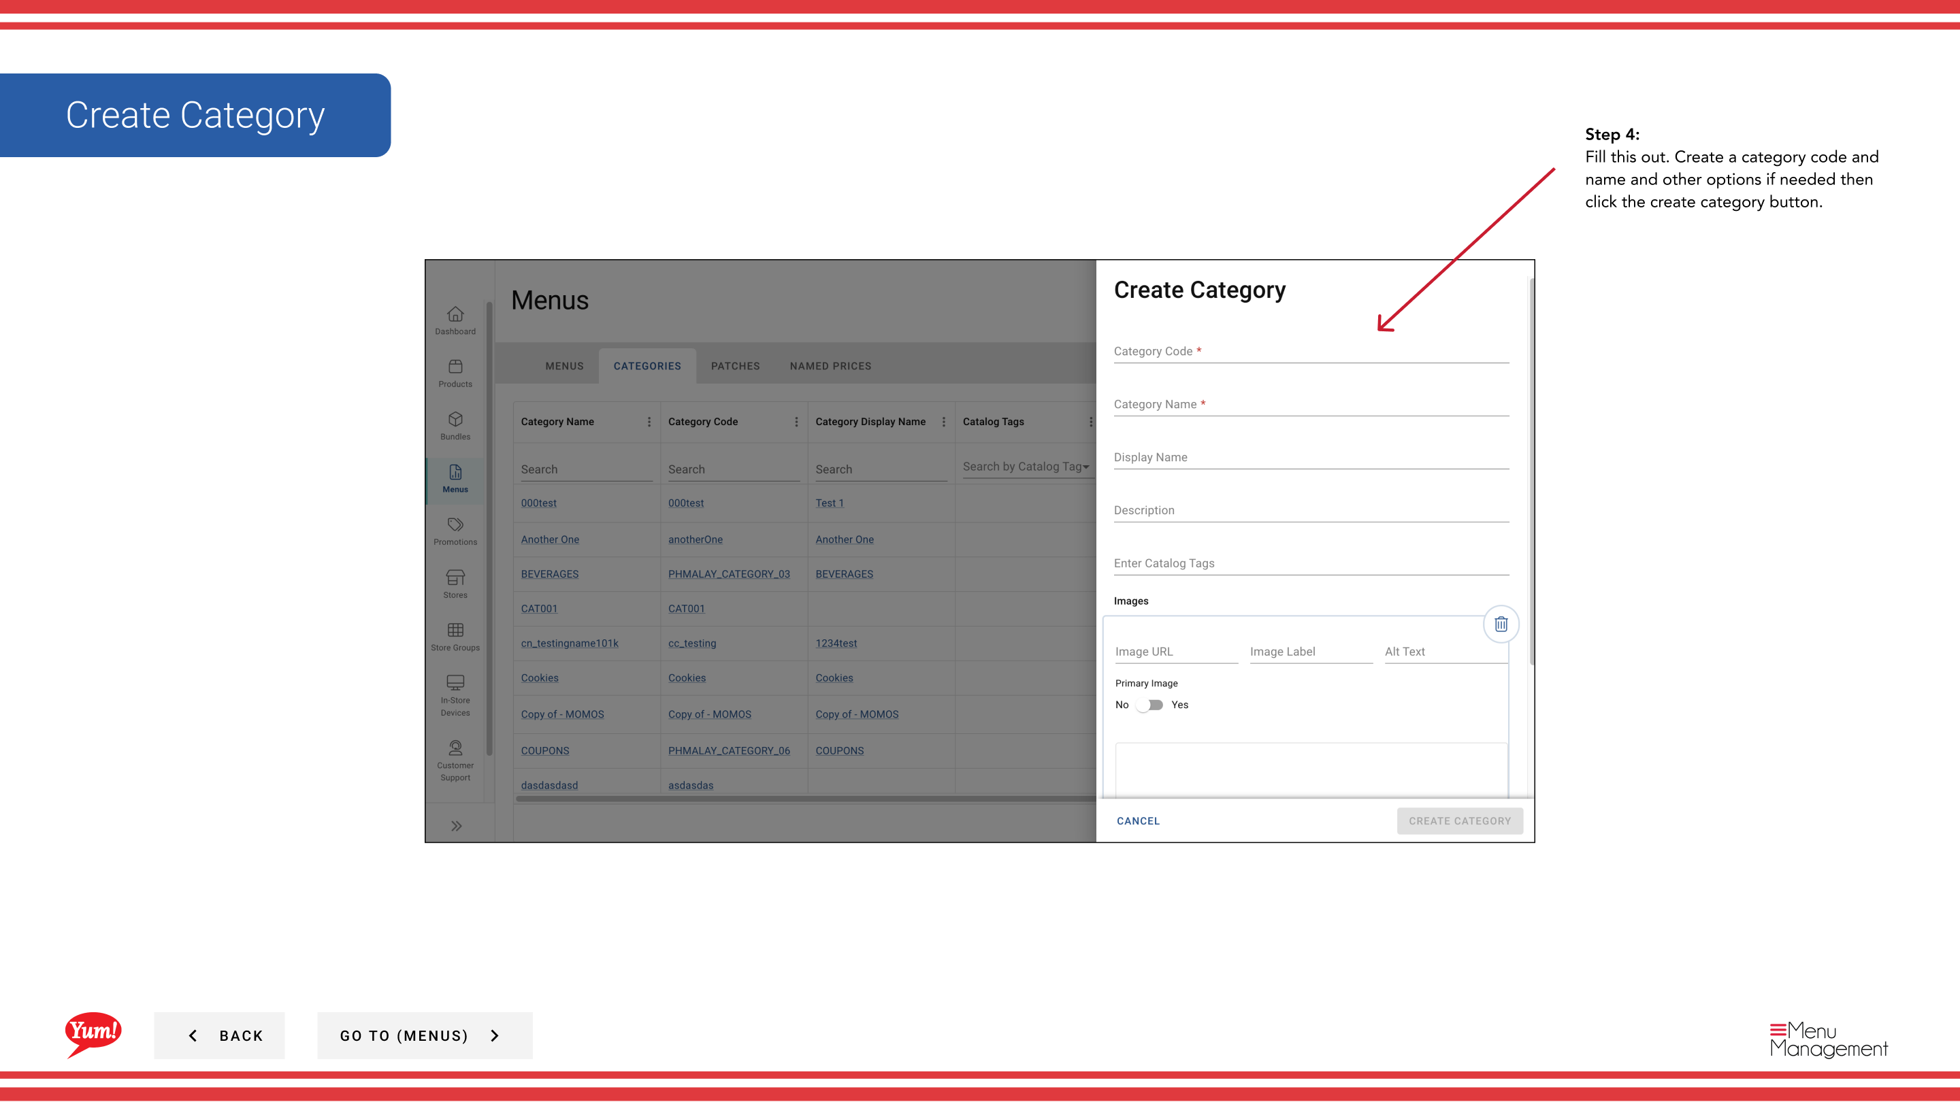Open the COUPONS category name link
Image resolution: width=1960 pixels, height=1102 pixels.
[544, 750]
